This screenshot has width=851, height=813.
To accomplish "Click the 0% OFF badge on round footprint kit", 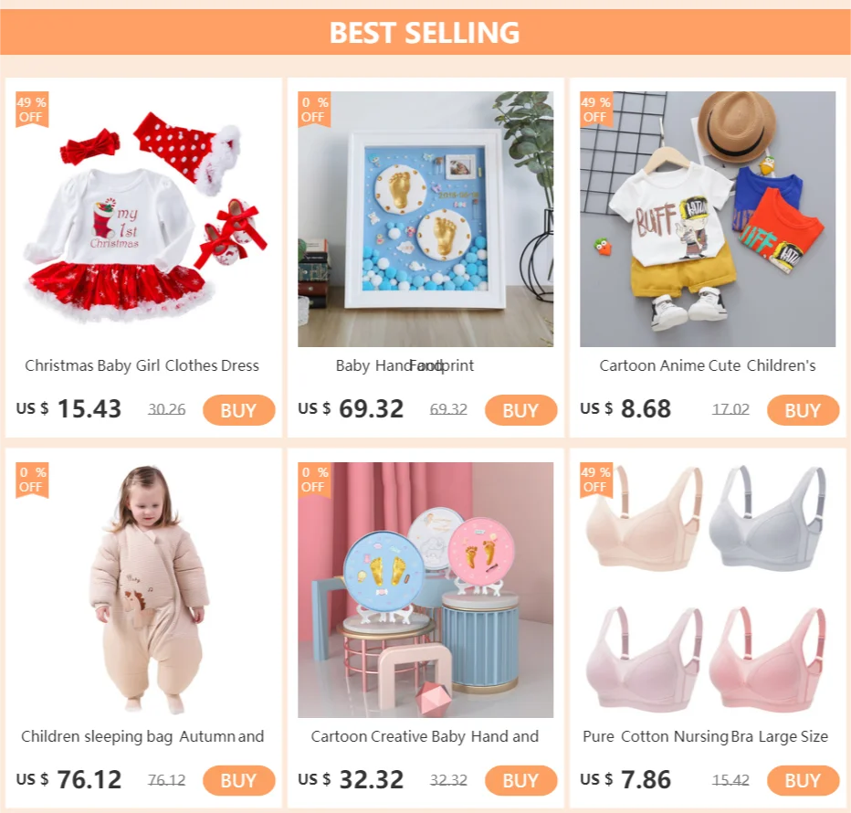I will 314,480.
